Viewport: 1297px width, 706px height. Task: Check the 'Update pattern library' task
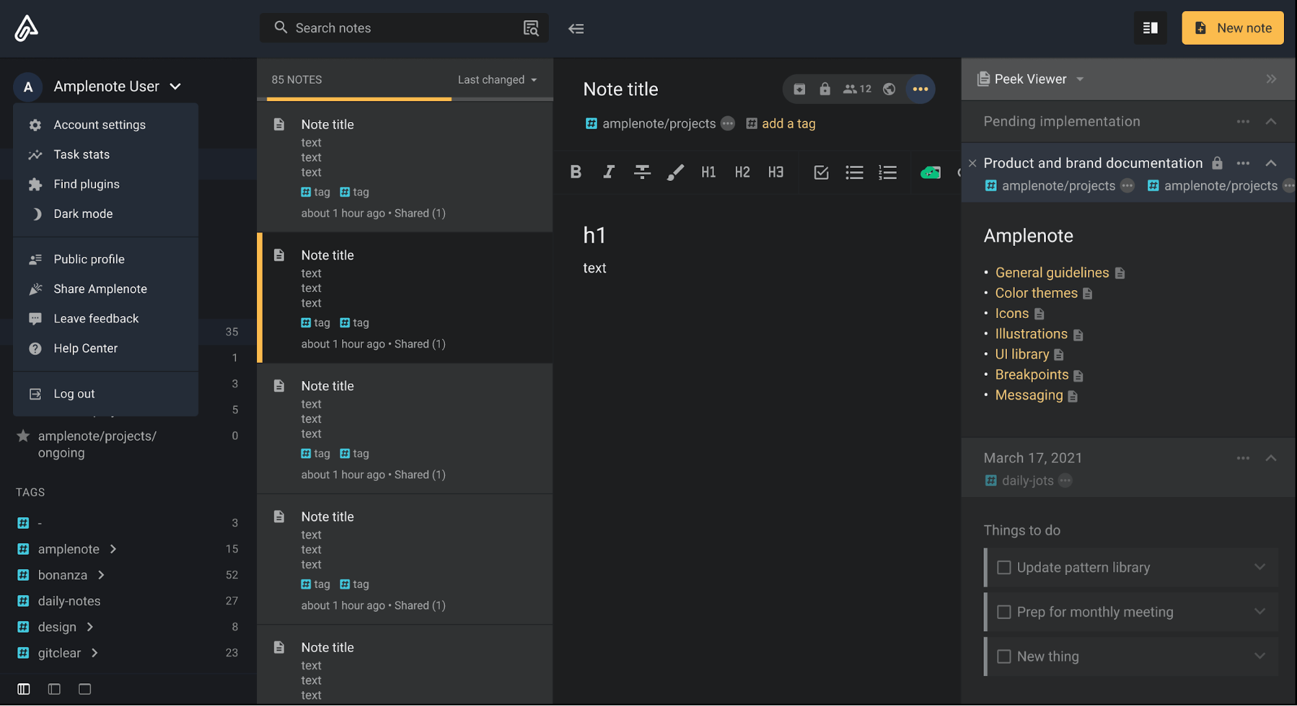pyautogui.click(x=1003, y=566)
